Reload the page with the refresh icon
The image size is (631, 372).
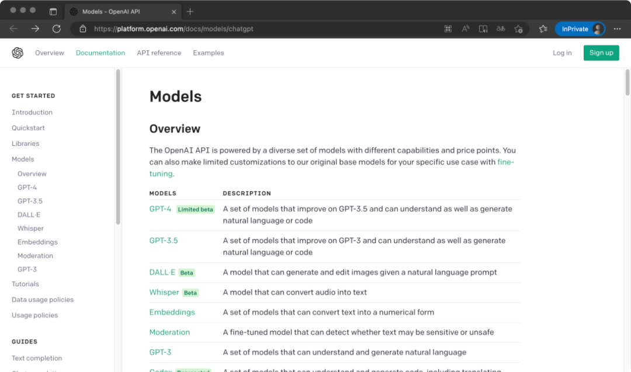[x=57, y=29]
